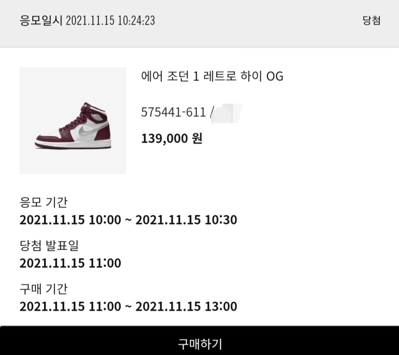Select the 구매 기간 heading
Screen dimensions: 399x355
click(x=44, y=289)
